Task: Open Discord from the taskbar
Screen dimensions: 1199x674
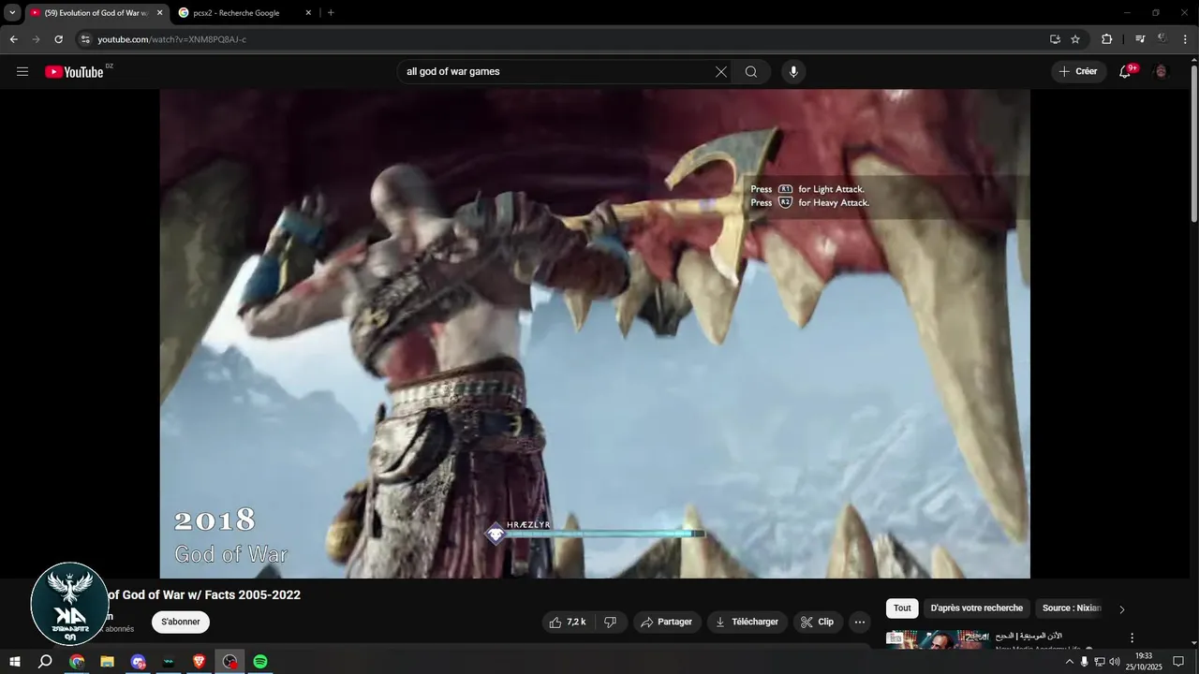Action: click(x=139, y=662)
